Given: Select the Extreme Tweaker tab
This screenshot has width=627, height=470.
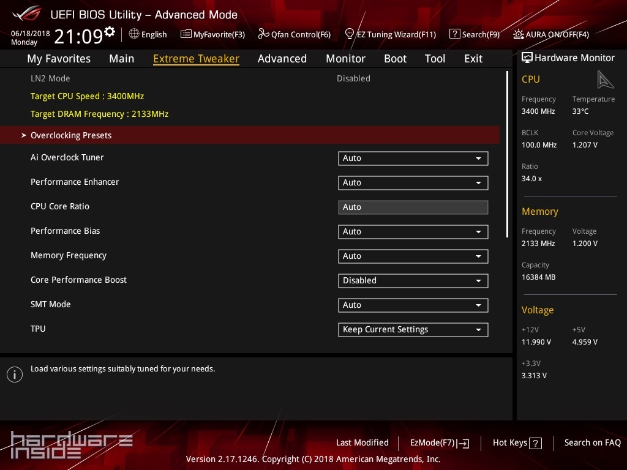Looking at the screenshot, I should (x=197, y=59).
